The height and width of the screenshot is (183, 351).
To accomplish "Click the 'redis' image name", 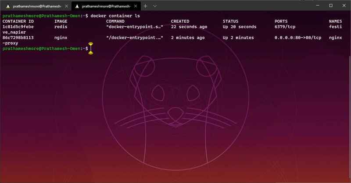I will (61, 27).
